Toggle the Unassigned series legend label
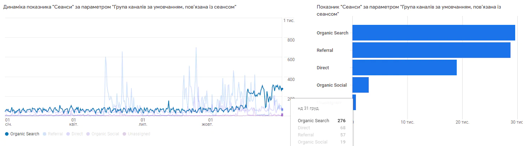The image size is (528, 146). (x=139, y=134)
